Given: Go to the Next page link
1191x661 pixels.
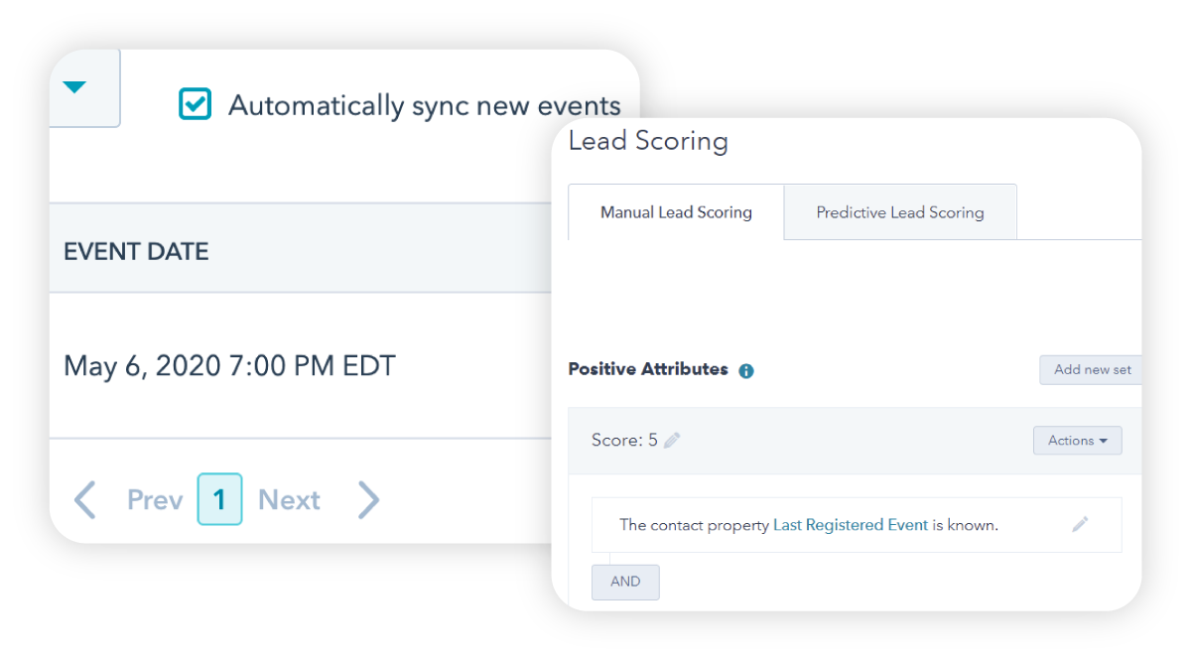Looking at the screenshot, I should click(289, 499).
